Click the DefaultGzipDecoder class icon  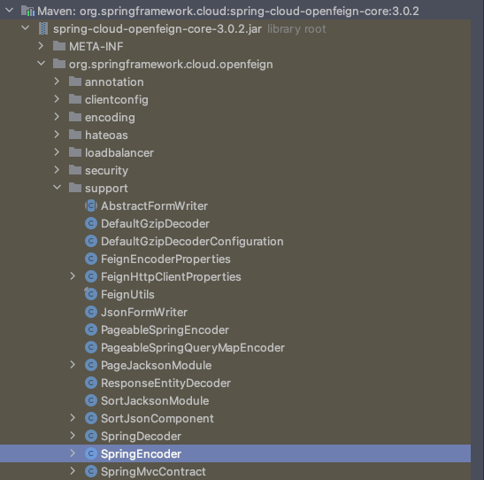(91, 223)
